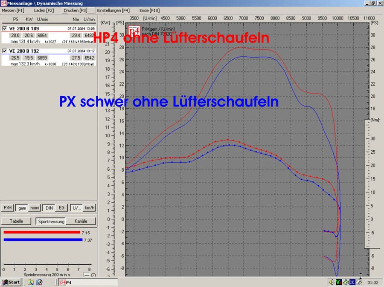Image resolution: width=384 pixels, height=287 pixels.
Task: Open the Kanäle panel
Action: click(81, 221)
